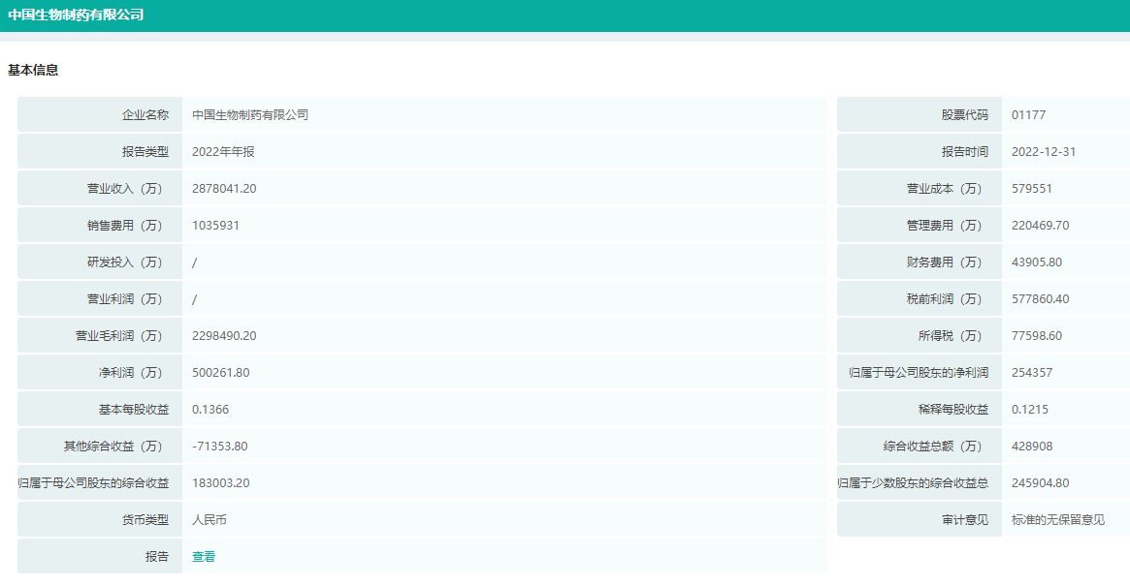Image resolution: width=1130 pixels, height=586 pixels.
Task: Click the 净利润（万） label
Action: click(x=133, y=372)
